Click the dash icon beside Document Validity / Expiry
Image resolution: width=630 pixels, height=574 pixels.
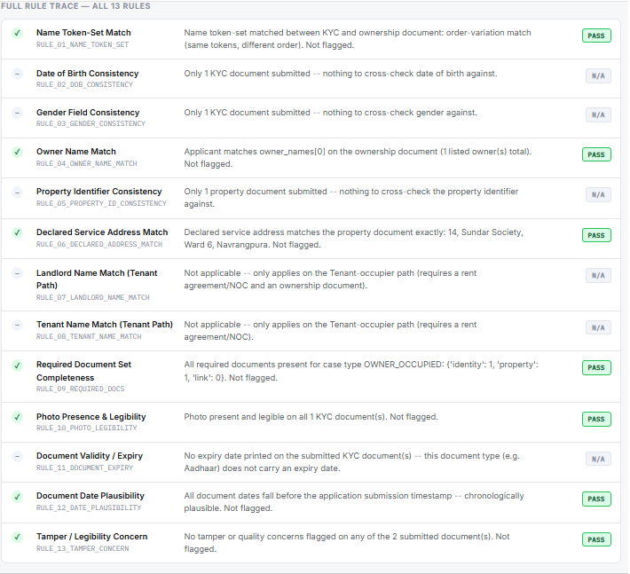click(x=17, y=456)
